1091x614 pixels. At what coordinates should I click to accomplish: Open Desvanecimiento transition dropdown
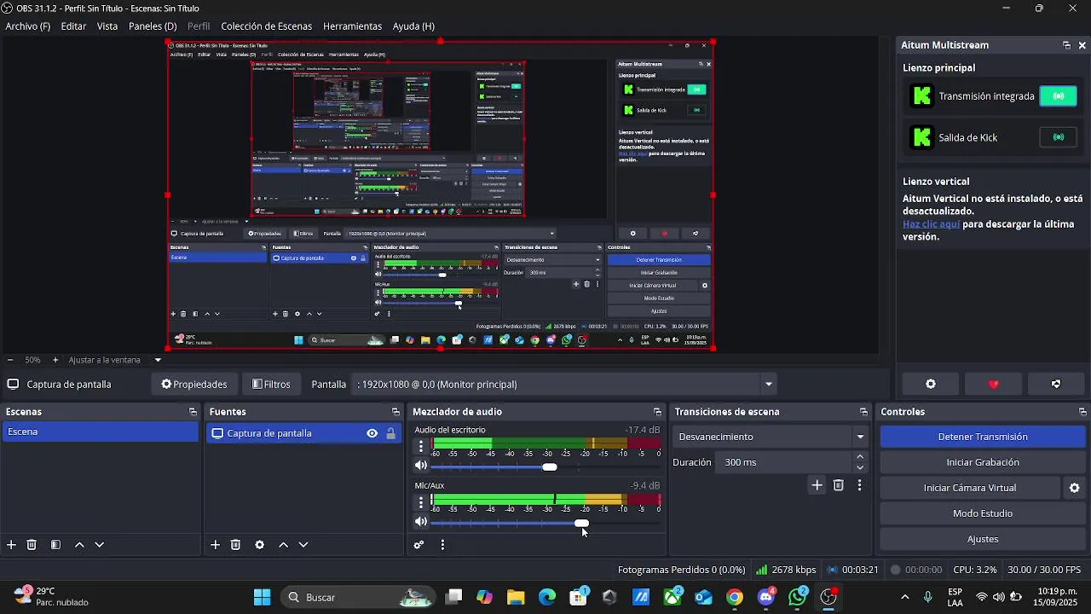pyautogui.click(x=771, y=437)
